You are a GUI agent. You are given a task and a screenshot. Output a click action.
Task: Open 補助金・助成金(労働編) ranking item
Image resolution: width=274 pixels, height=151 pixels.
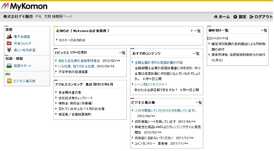[75, 103]
